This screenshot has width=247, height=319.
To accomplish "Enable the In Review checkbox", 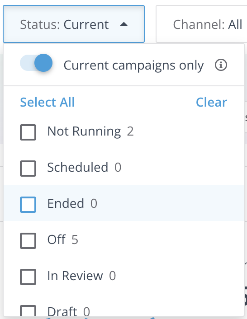I will [x=28, y=277].
